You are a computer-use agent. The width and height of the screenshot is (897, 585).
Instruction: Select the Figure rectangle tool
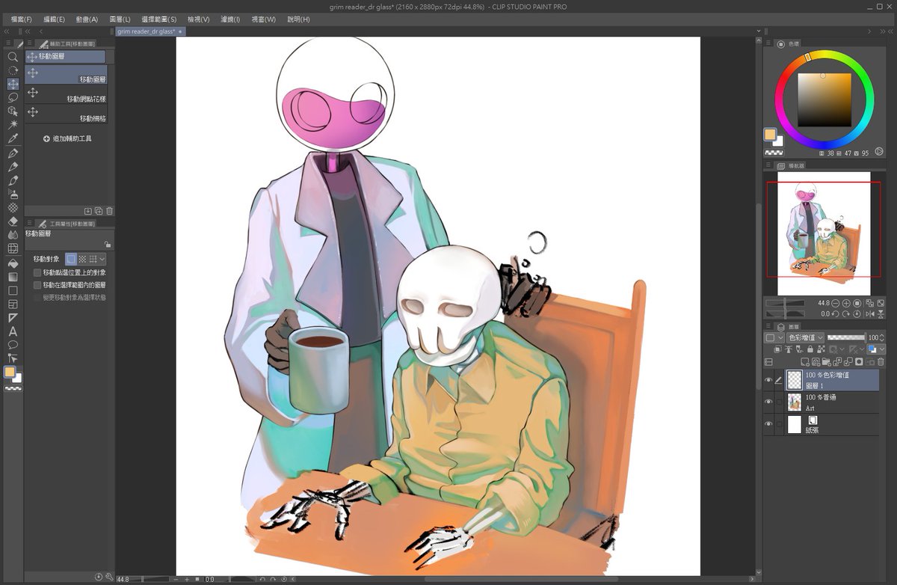point(13,290)
